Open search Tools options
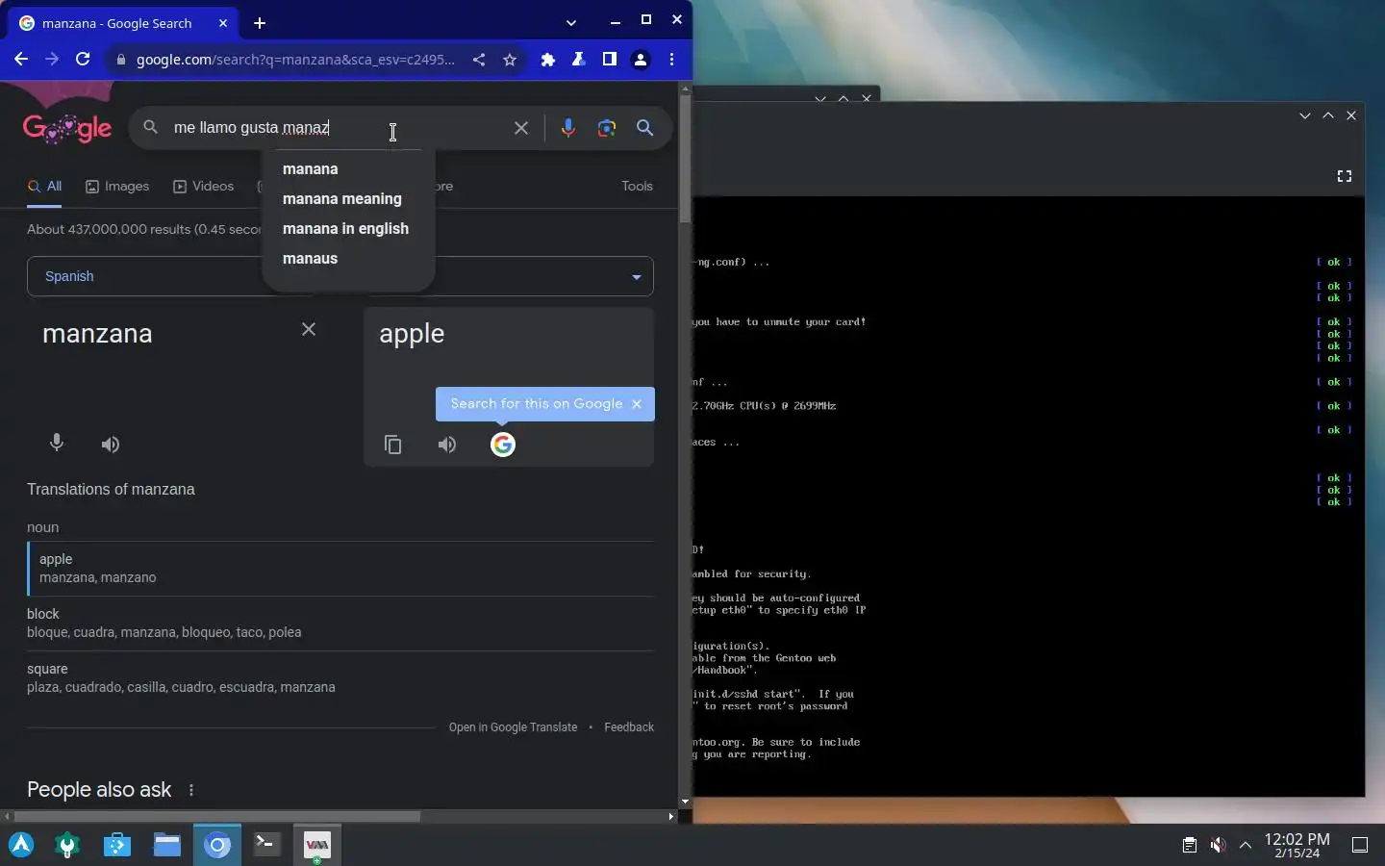The image size is (1385, 866). (637, 187)
